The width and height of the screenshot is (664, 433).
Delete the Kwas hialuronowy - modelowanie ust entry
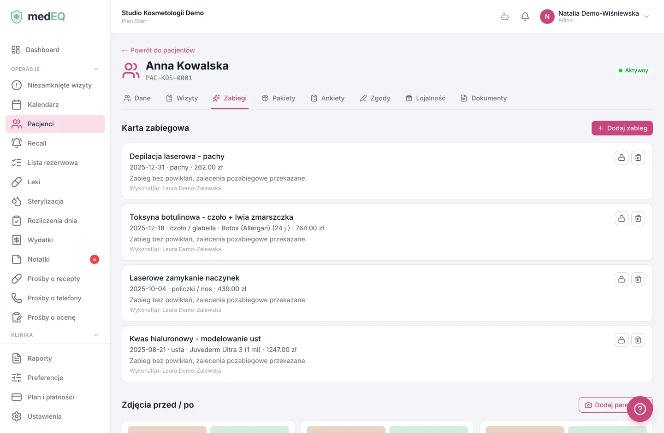pyautogui.click(x=638, y=340)
